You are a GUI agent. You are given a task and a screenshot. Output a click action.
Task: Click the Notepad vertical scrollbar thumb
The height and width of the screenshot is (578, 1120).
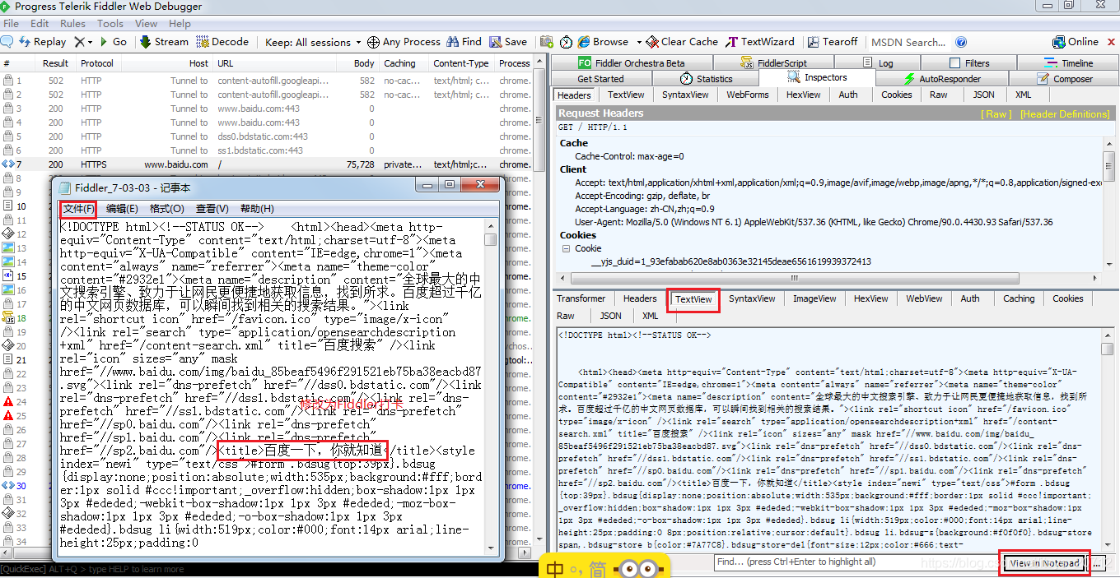[x=491, y=239]
